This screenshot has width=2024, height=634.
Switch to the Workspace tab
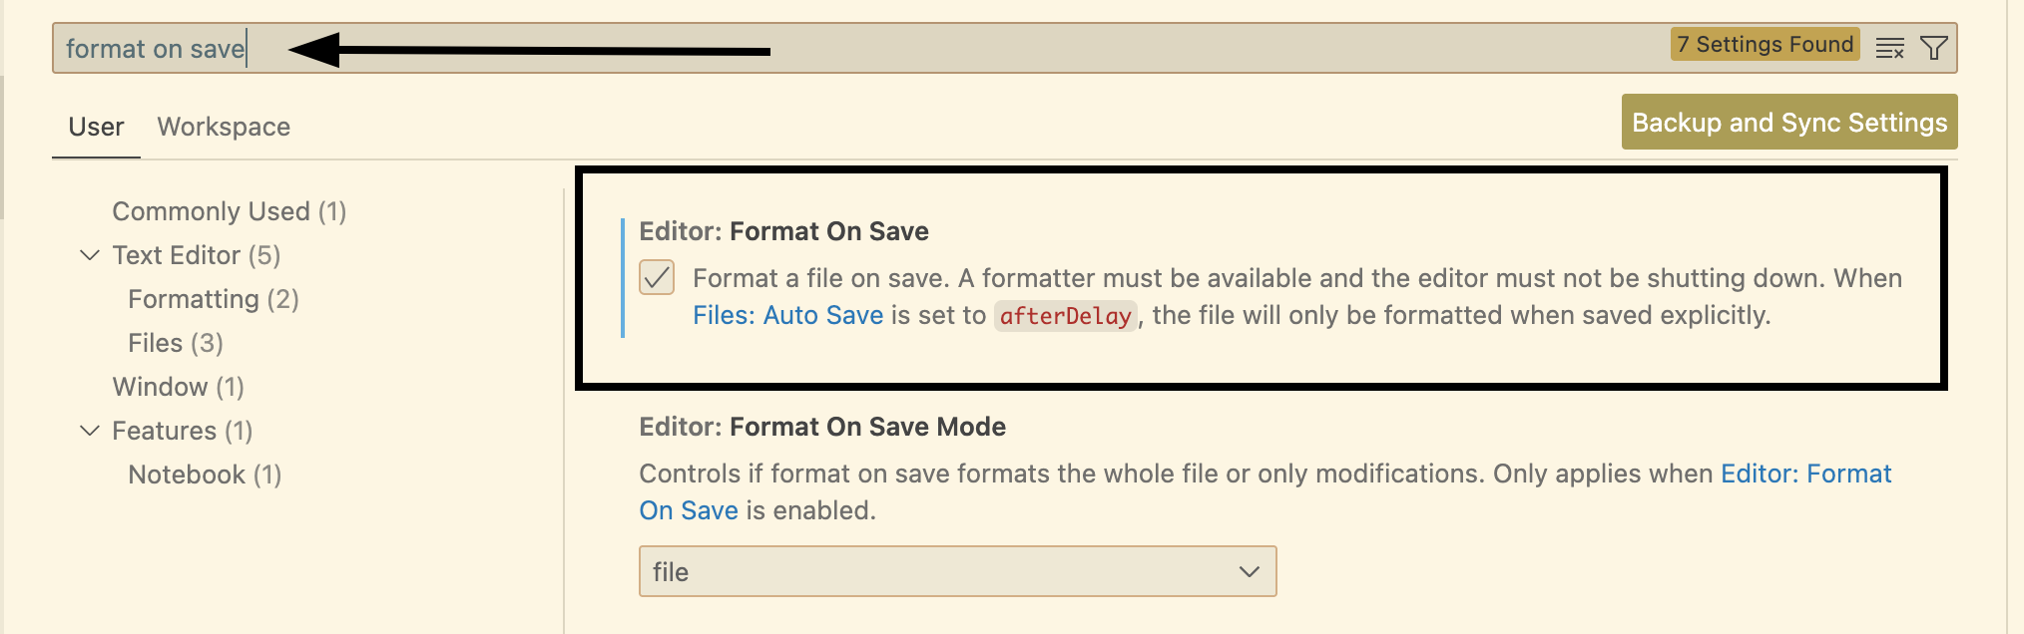[x=224, y=127]
